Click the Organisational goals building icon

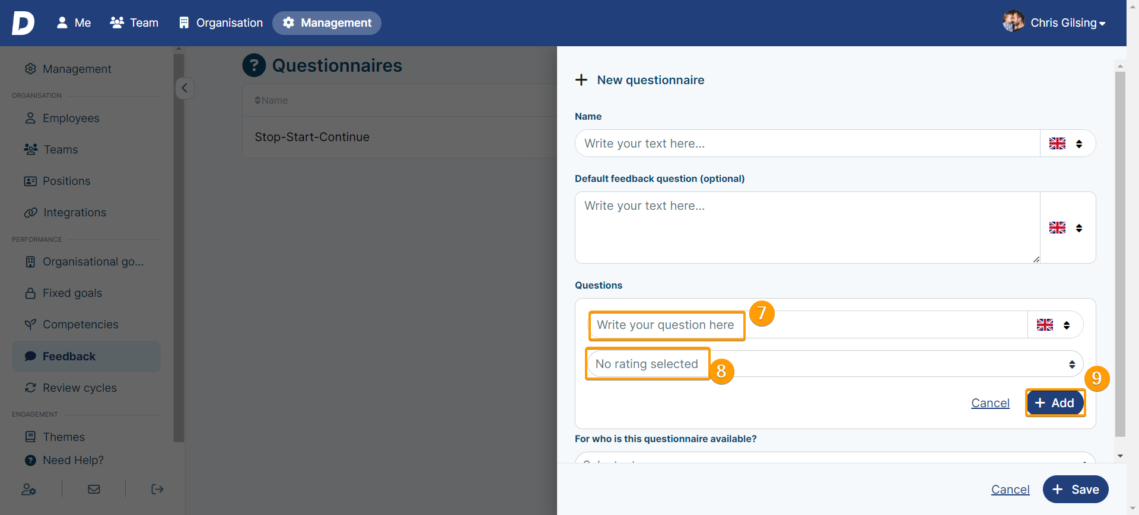(x=30, y=261)
